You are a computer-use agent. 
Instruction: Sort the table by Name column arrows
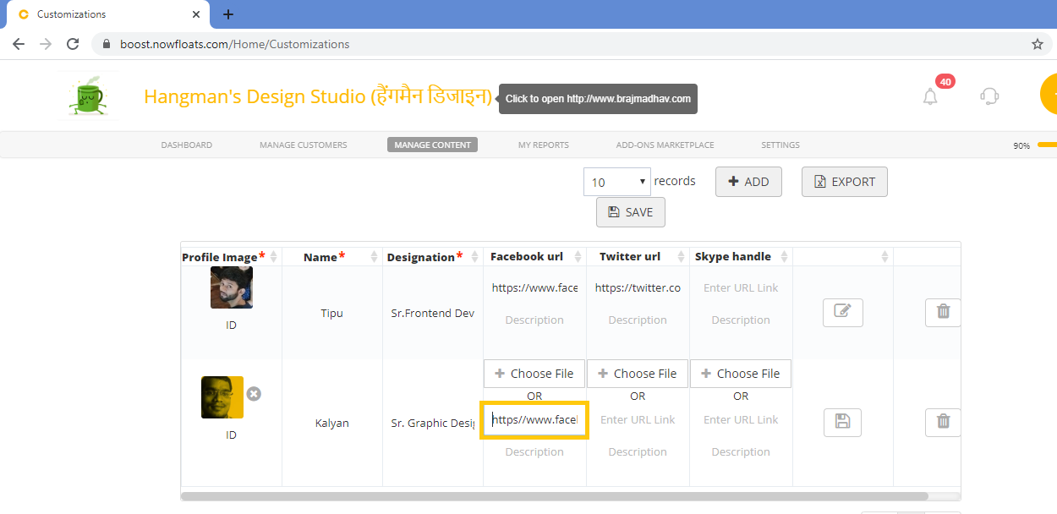(x=374, y=257)
